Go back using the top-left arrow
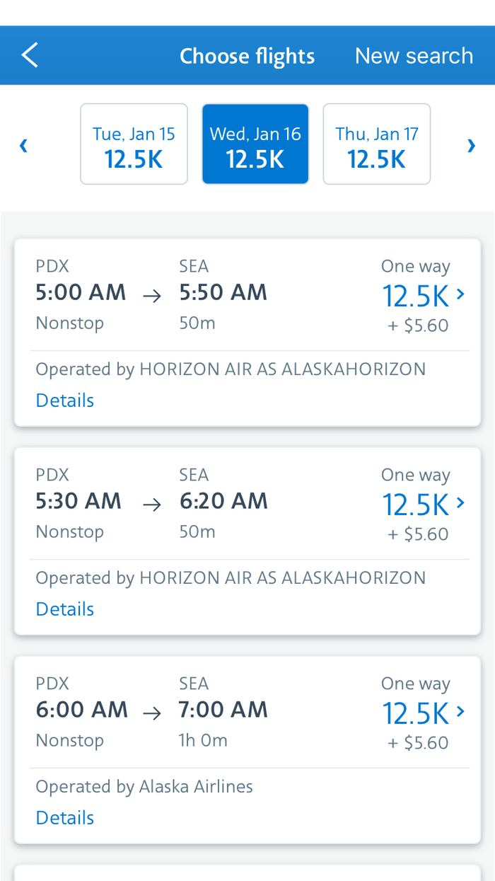The image size is (495, 881). click(30, 54)
